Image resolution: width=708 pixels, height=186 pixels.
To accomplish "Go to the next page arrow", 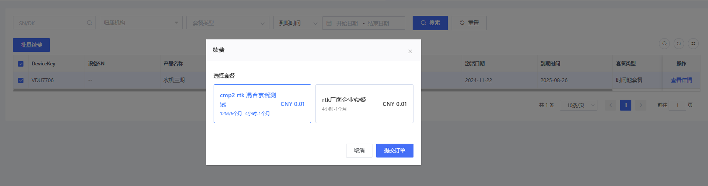I will 641,105.
